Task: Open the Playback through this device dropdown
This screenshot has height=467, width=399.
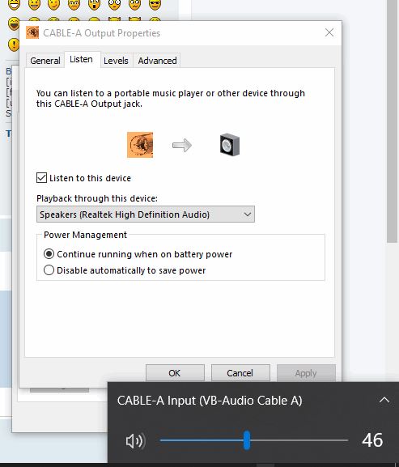Action: 146,214
